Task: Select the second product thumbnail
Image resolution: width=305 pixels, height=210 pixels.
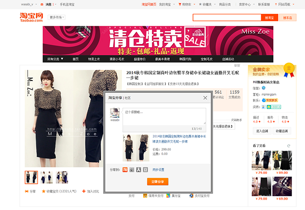Action: point(46,177)
